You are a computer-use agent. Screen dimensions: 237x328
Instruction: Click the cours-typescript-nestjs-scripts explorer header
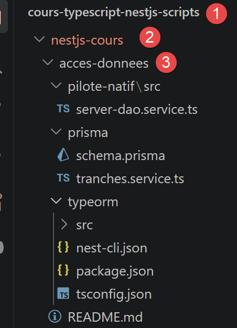(x=113, y=13)
